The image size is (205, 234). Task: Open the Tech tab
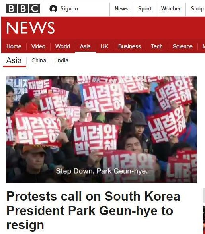tap(156, 46)
